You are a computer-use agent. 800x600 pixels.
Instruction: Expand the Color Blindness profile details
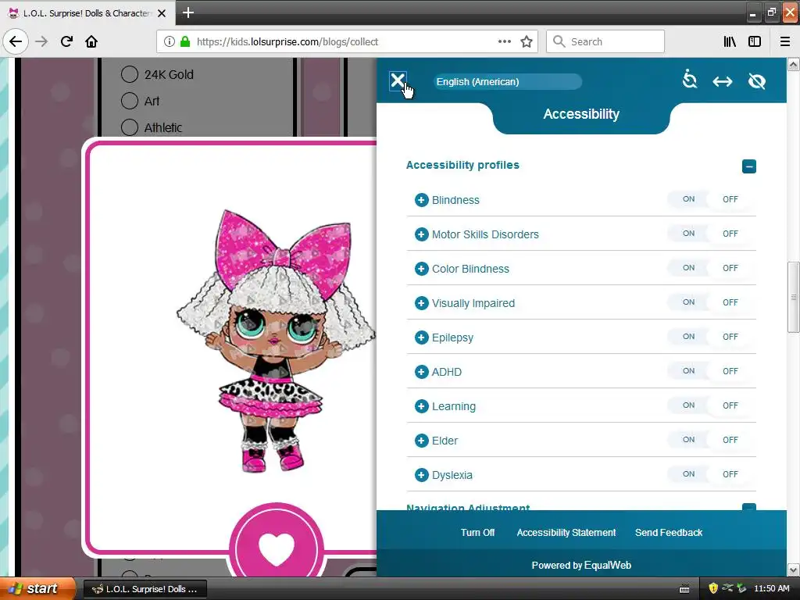421,269
